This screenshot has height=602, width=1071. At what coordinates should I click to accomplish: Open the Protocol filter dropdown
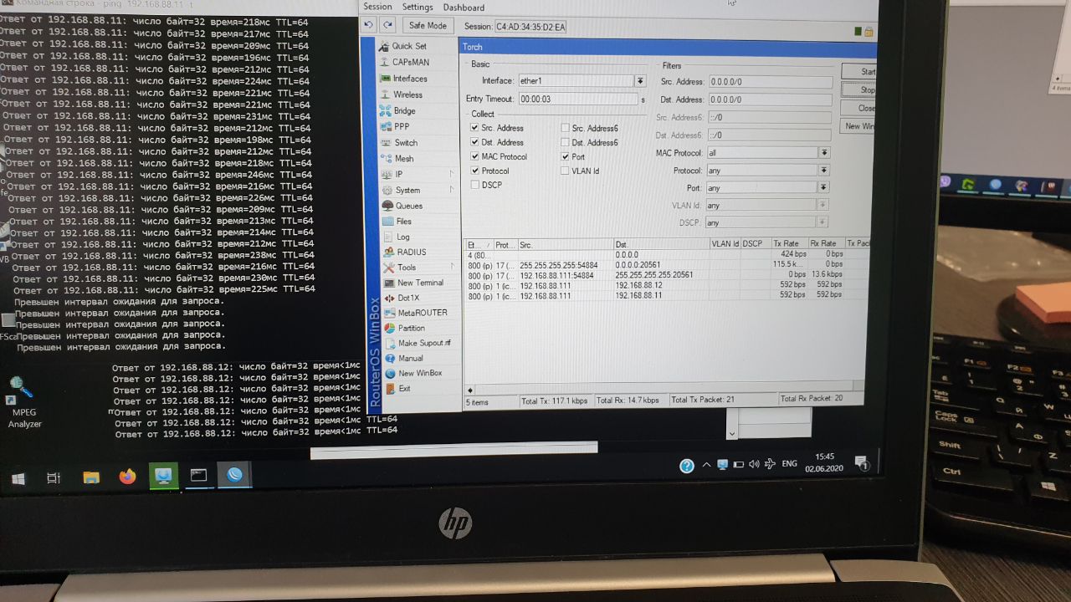click(823, 171)
